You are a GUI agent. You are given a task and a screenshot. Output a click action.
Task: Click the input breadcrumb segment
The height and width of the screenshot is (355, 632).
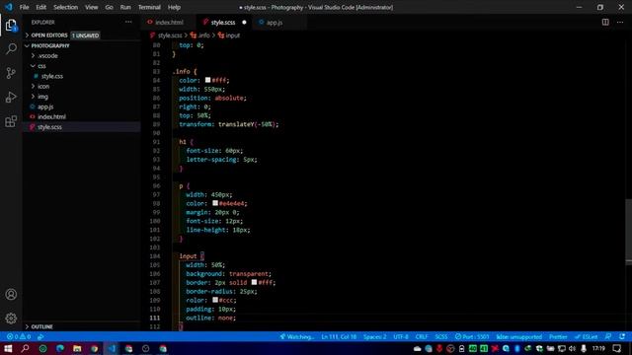[x=229, y=35]
